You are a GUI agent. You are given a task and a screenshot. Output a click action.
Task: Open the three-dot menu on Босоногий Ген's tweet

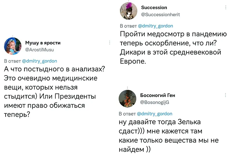225,95
